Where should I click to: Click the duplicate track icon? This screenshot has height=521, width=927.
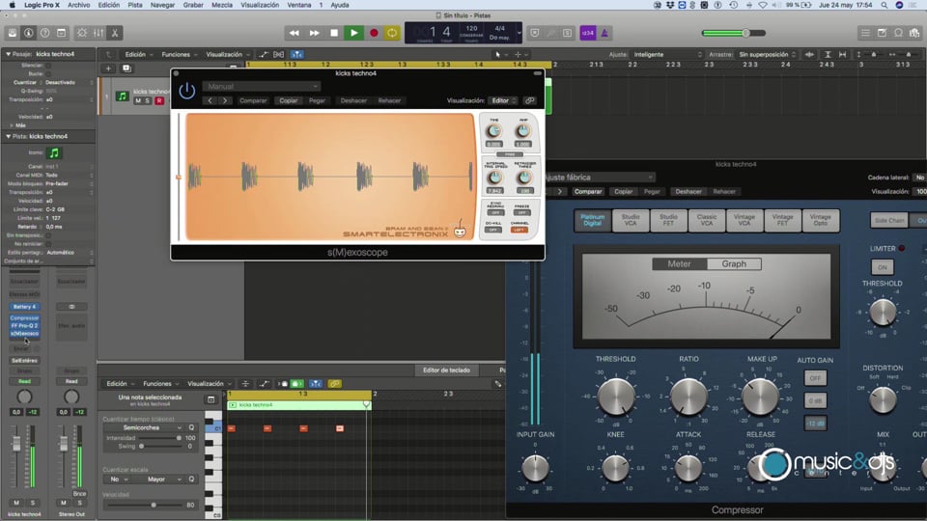click(x=126, y=69)
